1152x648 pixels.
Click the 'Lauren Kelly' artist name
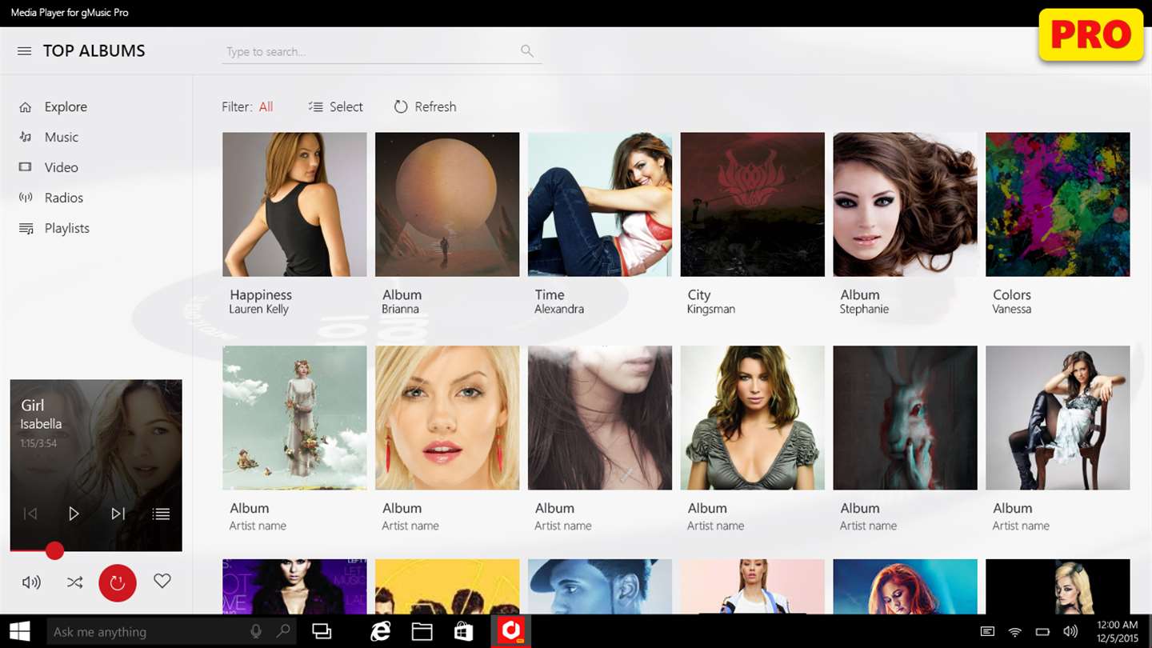258,310
